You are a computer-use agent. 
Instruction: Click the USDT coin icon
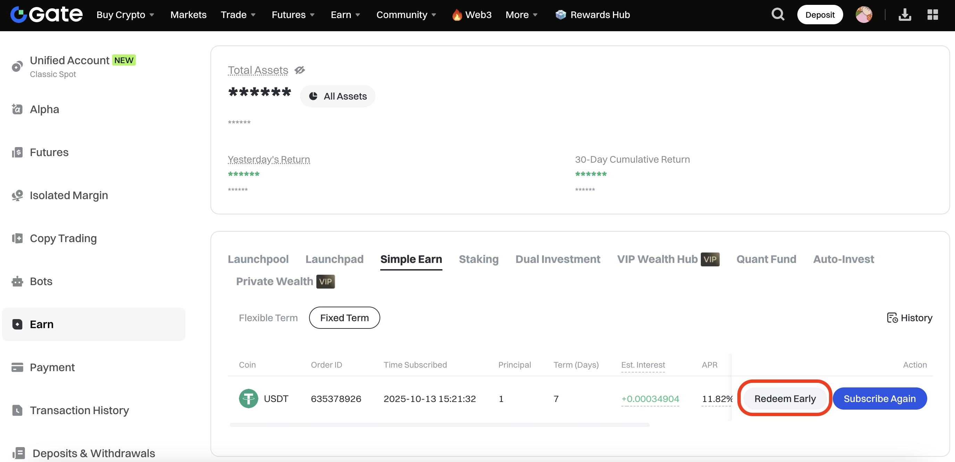point(248,399)
